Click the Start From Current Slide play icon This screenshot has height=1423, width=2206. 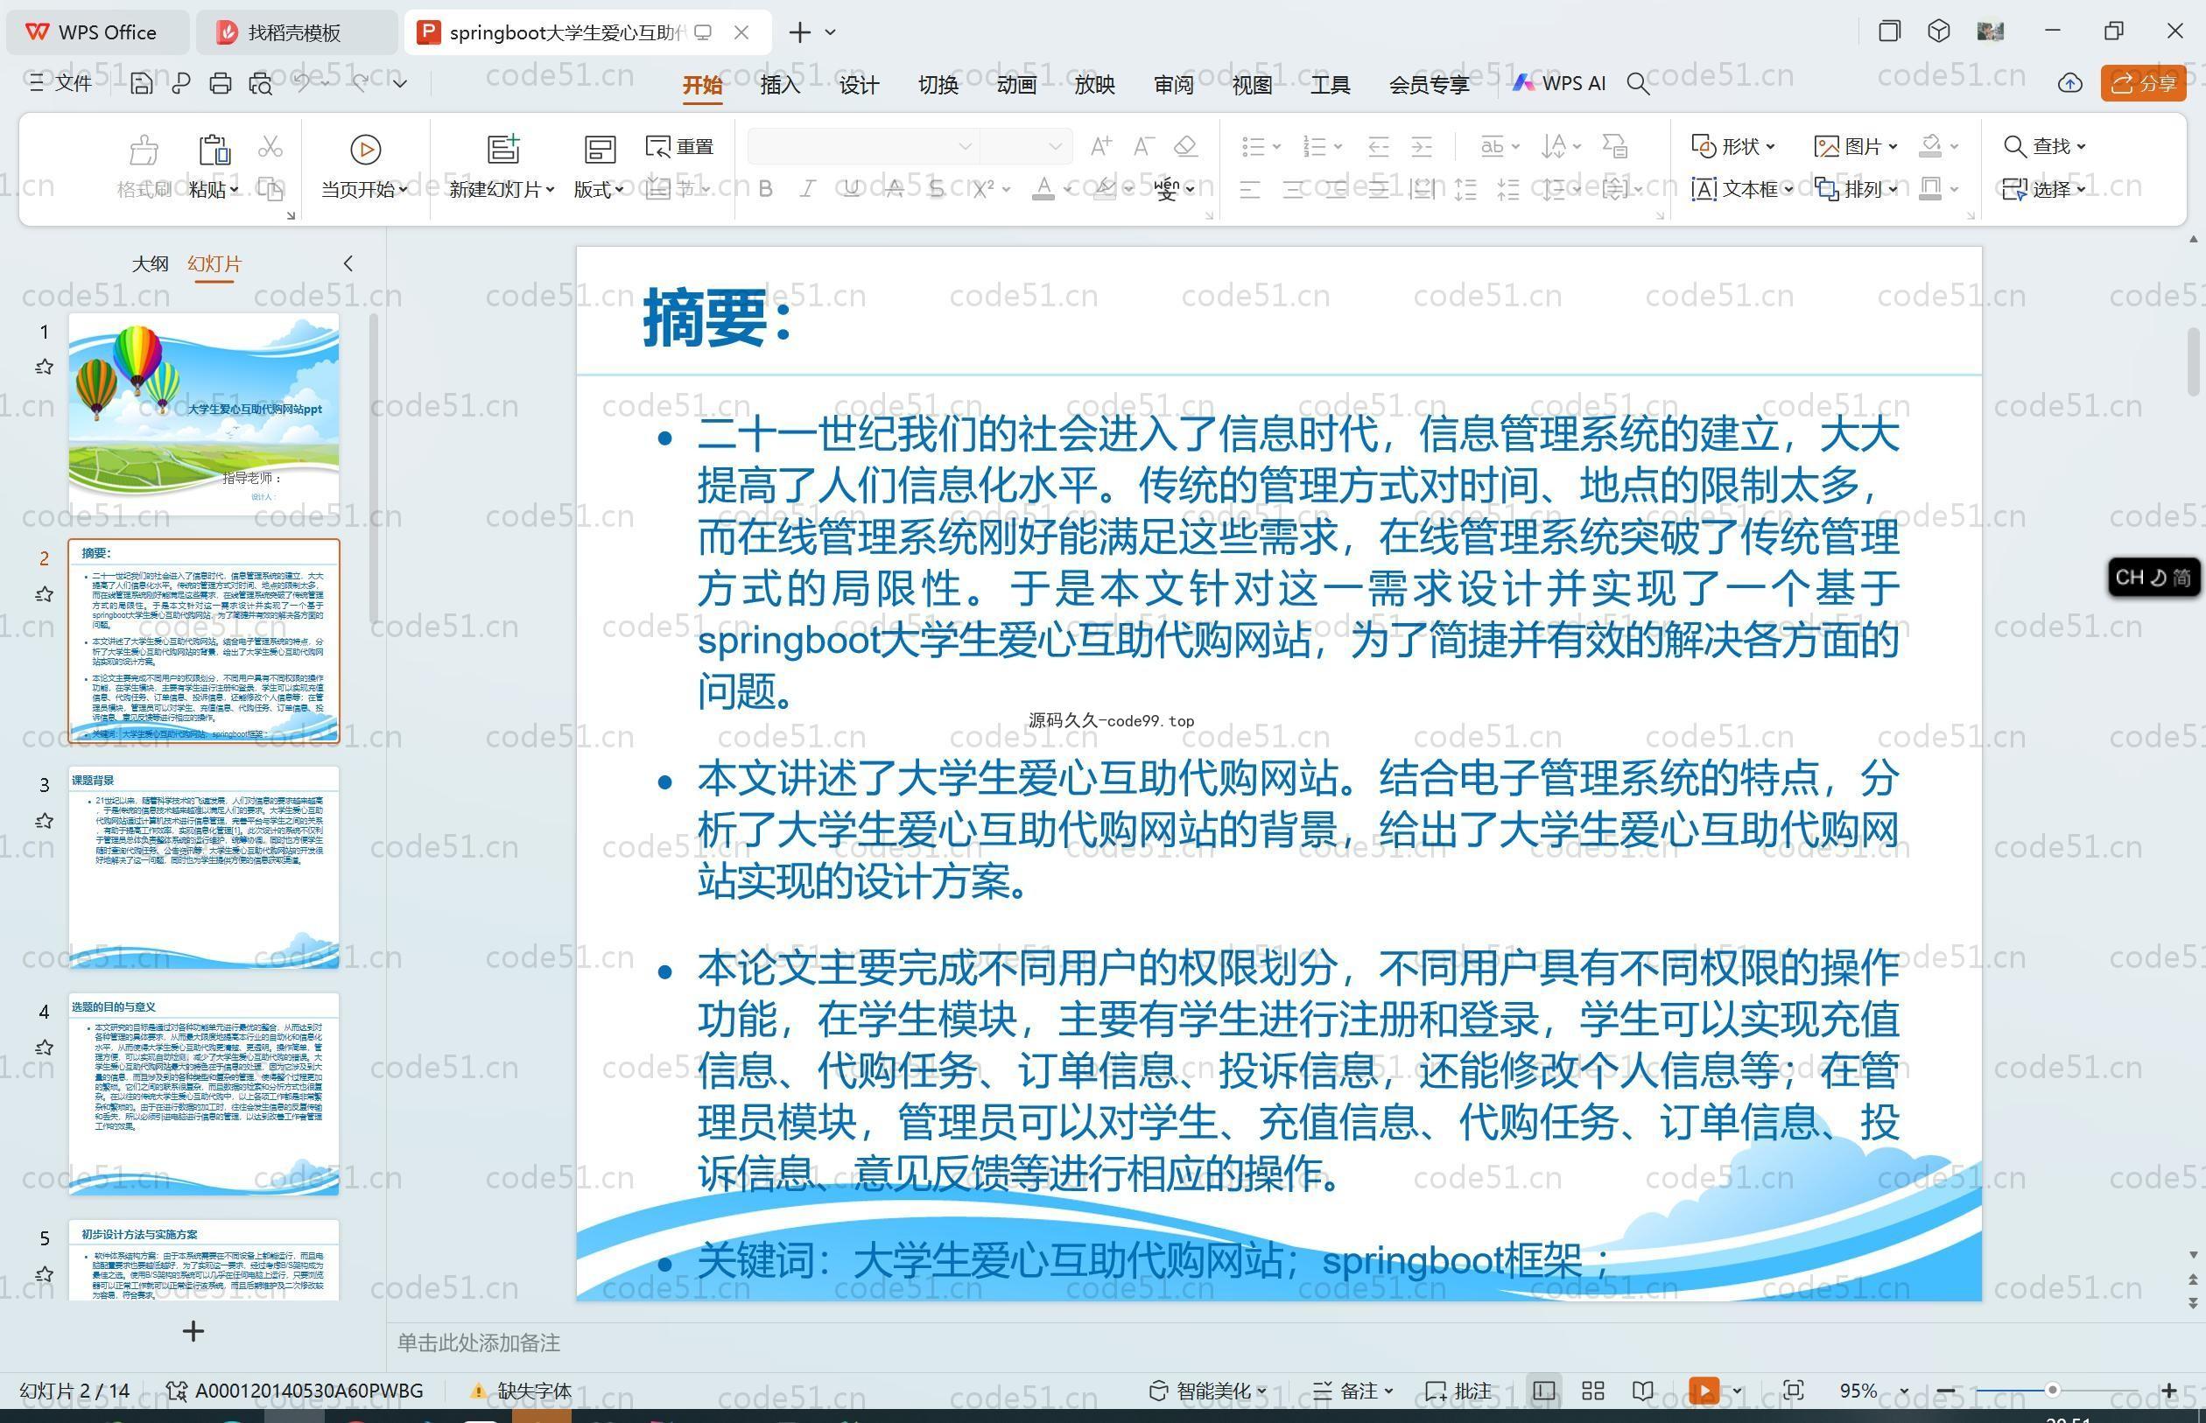pyautogui.click(x=365, y=149)
